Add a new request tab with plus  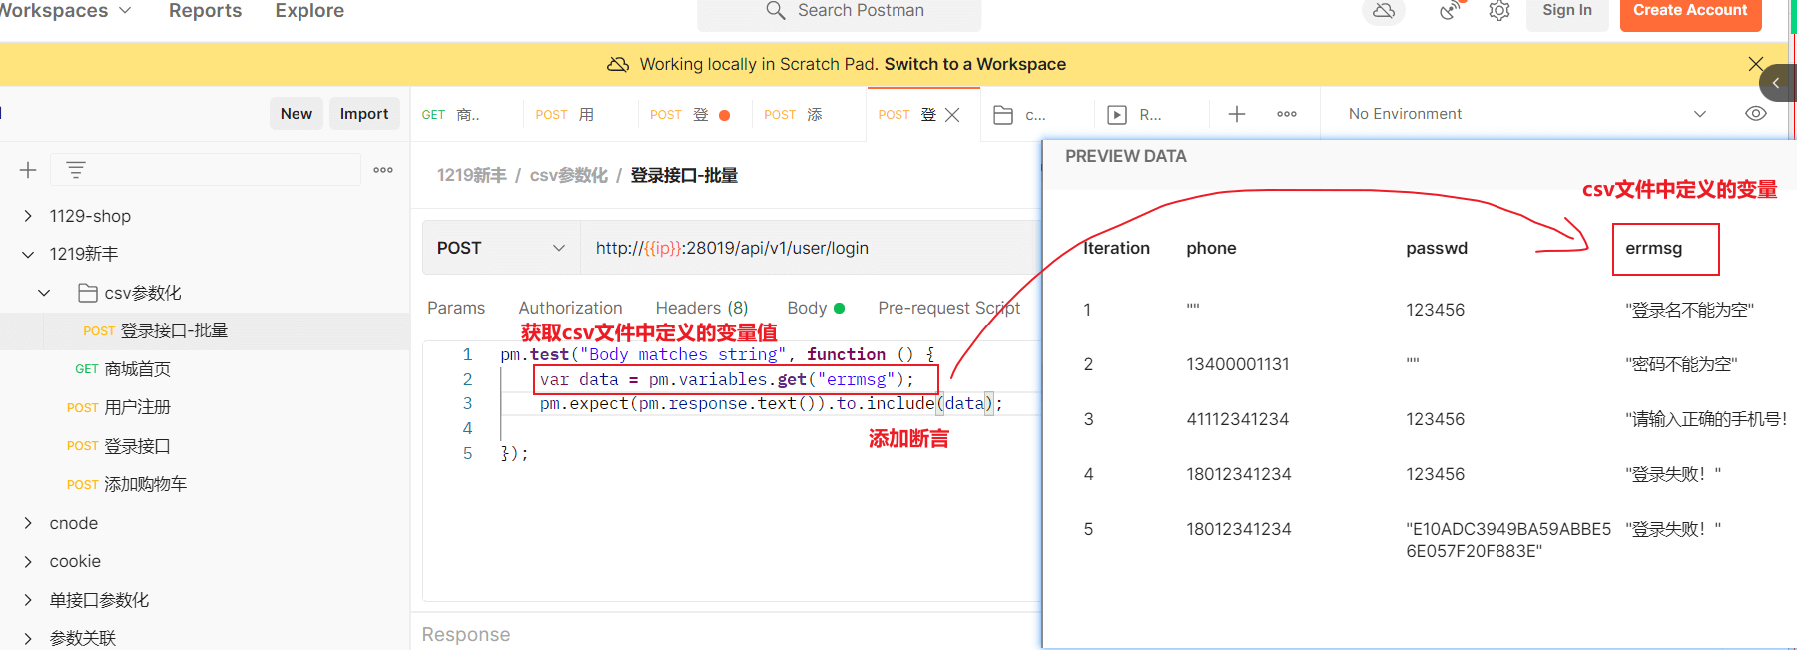pos(1237,114)
